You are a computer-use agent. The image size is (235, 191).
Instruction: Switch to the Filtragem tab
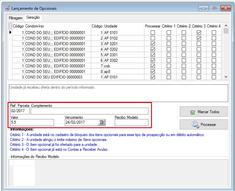[x=15, y=18]
